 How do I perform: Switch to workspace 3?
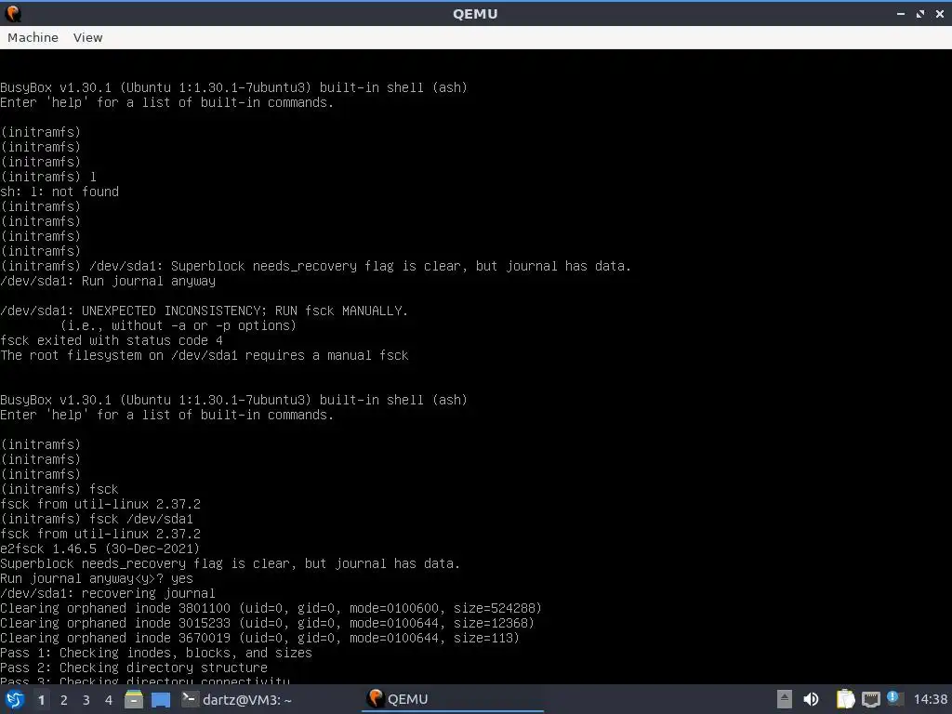click(86, 700)
